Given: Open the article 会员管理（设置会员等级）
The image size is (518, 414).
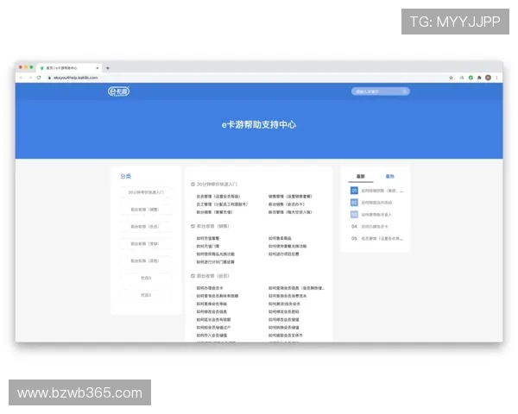Looking at the screenshot, I should click(218, 197).
